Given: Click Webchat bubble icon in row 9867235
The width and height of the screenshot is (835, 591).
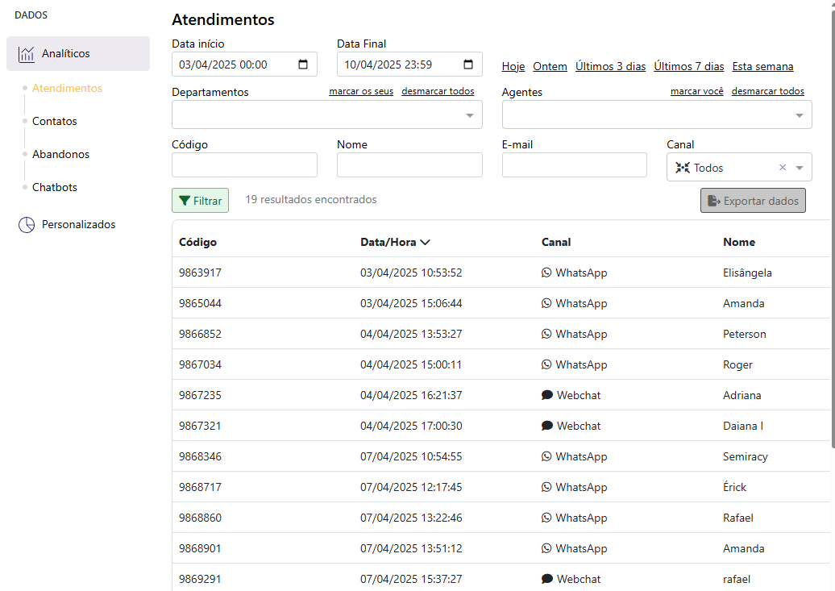Looking at the screenshot, I should pyautogui.click(x=547, y=396).
